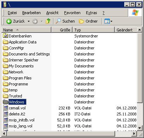Click the Datenbanken system folder icon

5,36
